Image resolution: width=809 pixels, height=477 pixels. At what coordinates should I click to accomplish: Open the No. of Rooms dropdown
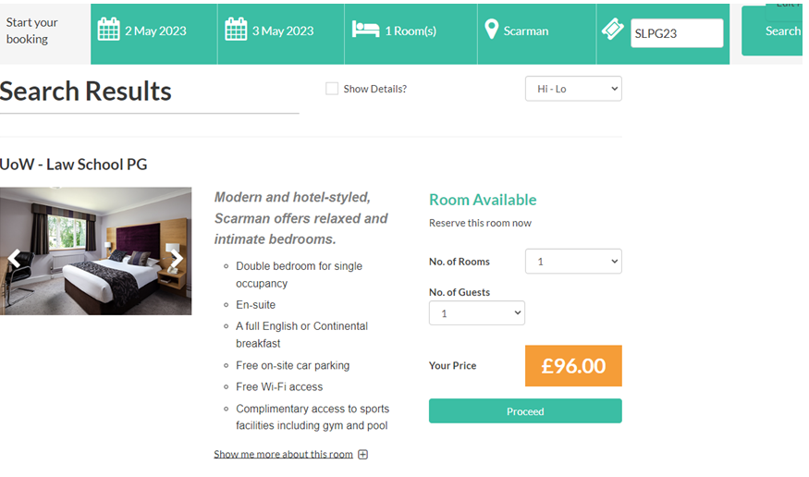[x=573, y=262]
